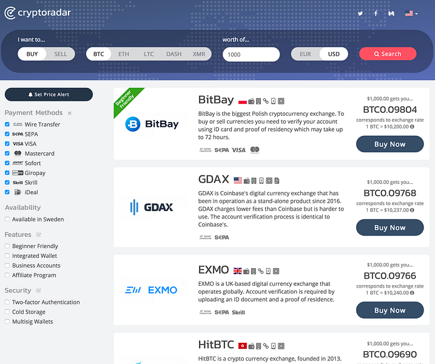Open the US flag language dropdown
The image size is (435, 364).
click(x=411, y=13)
